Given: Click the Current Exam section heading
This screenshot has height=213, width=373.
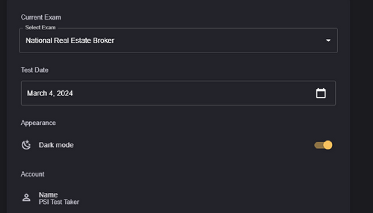Looking at the screenshot, I should pos(41,17).
